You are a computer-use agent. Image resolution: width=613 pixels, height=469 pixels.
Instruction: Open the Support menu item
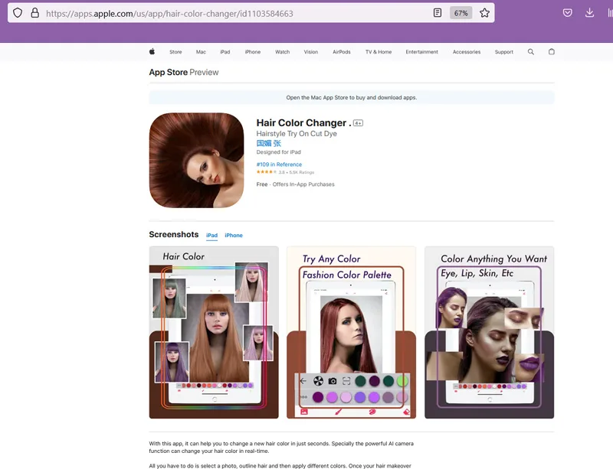coord(504,52)
